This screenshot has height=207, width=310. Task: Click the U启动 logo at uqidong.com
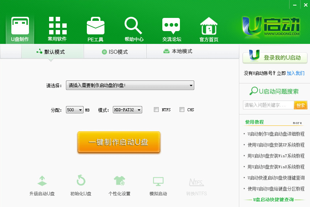[x=271, y=27]
